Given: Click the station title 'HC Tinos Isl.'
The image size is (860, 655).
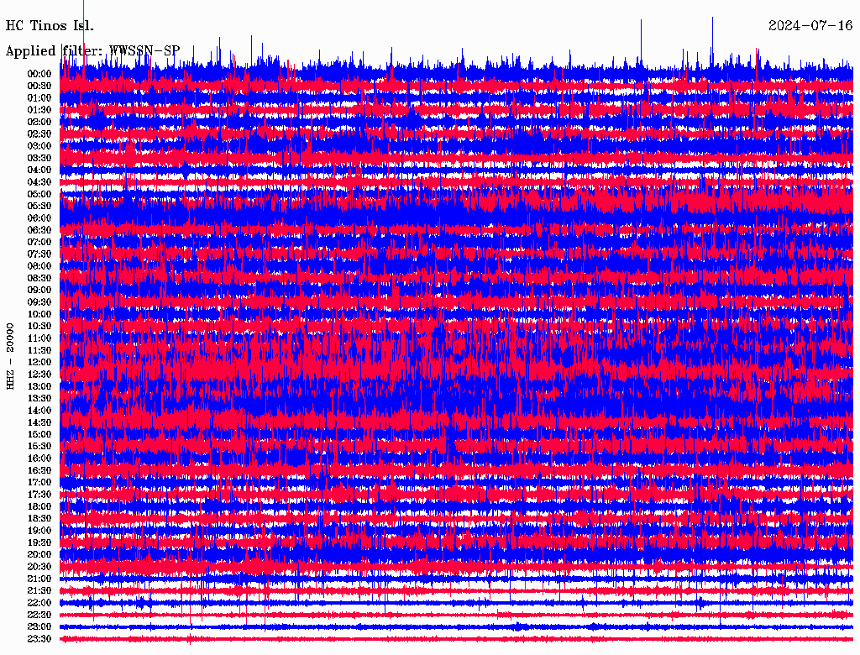Looking at the screenshot, I should pos(50,26).
